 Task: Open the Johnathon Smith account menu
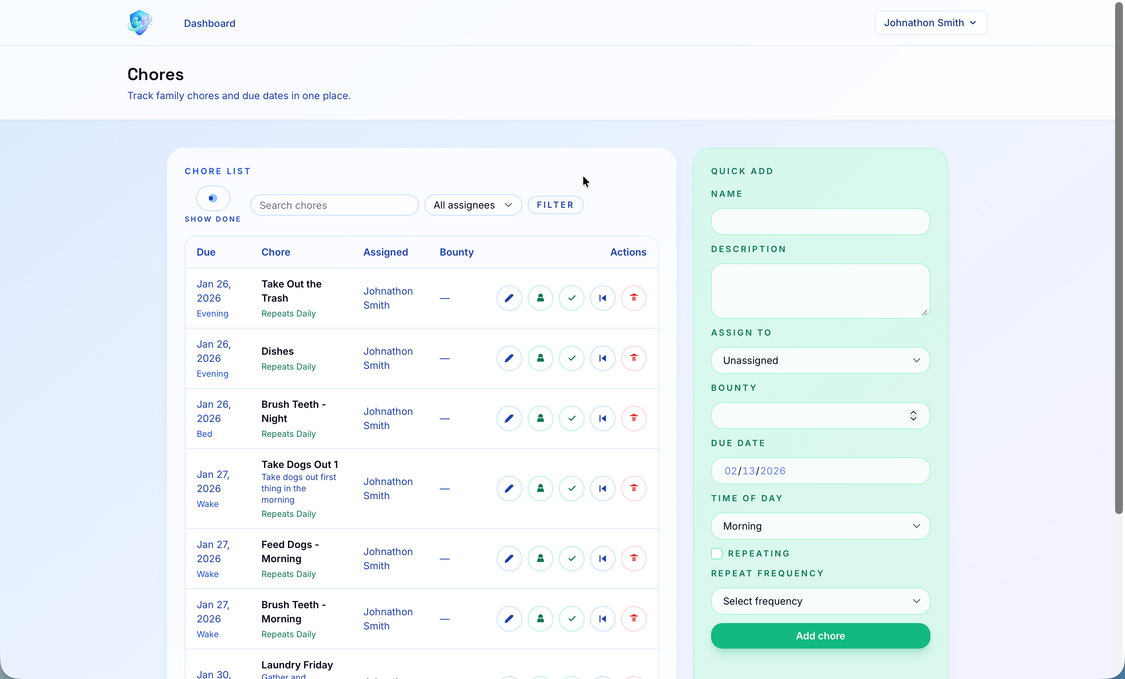(x=930, y=22)
